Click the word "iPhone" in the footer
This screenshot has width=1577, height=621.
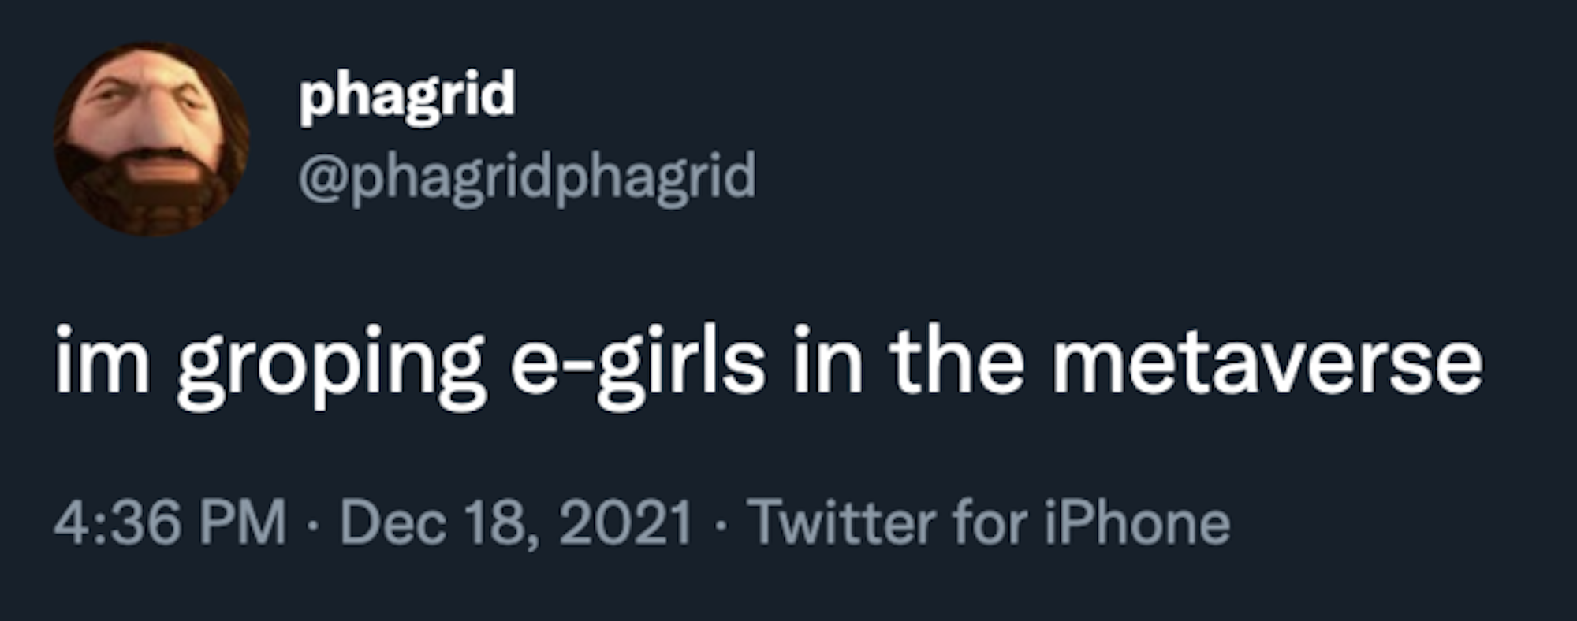(1137, 522)
